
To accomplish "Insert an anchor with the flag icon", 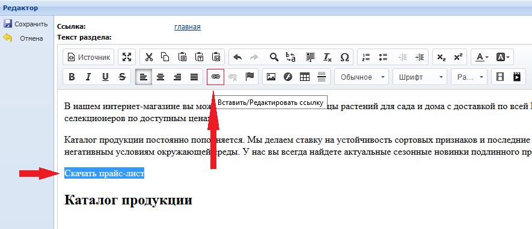I will pyautogui.click(x=249, y=77).
